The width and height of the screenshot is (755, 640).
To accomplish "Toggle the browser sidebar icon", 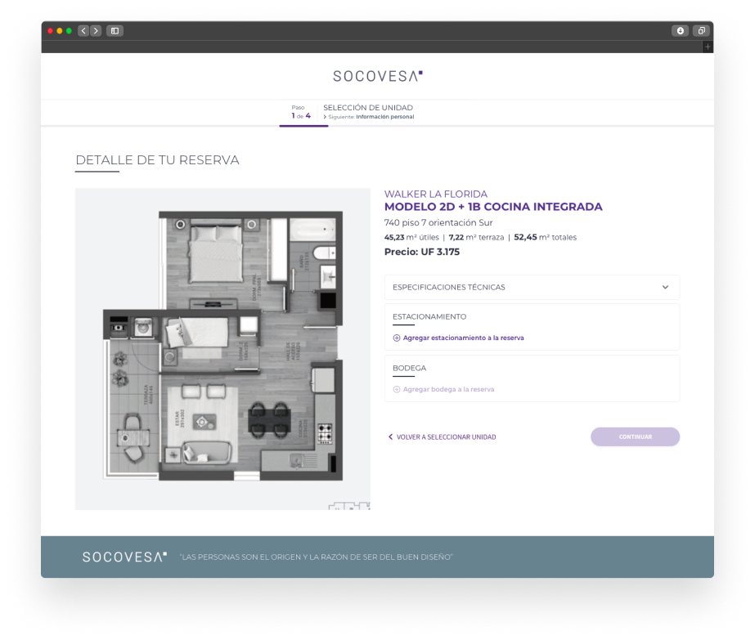I will 115,31.
